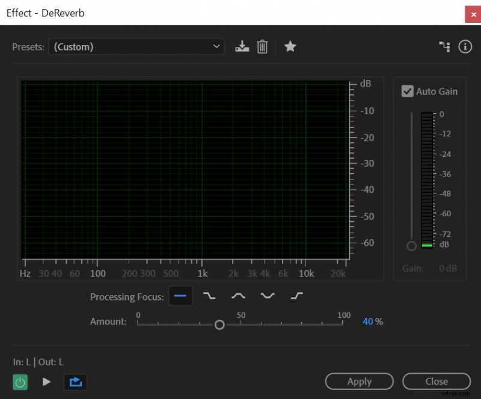Open the channel routing editor
The image size is (481, 399).
(x=444, y=46)
